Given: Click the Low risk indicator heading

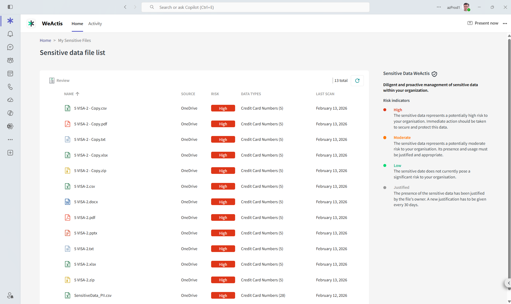Looking at the screenshot, I should 397,166.
